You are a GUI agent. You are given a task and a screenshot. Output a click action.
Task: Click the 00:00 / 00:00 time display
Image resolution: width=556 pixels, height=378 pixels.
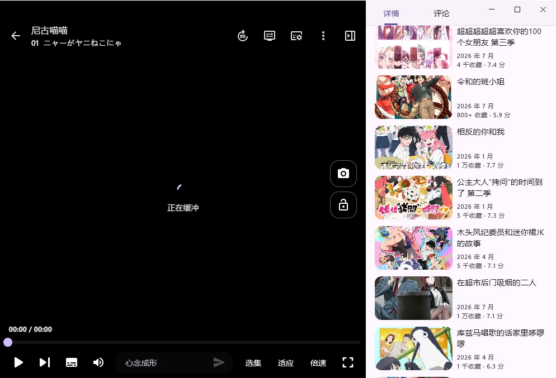(31, 329)
